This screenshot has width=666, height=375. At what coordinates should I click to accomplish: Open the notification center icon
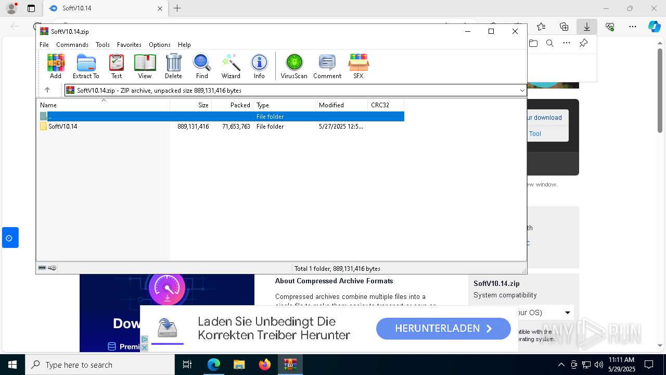(x=649, y=365)
